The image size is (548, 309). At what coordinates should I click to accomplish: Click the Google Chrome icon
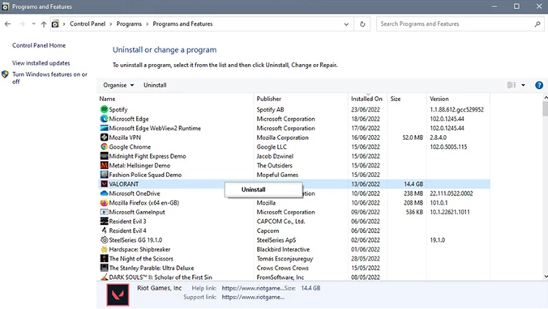104,147
